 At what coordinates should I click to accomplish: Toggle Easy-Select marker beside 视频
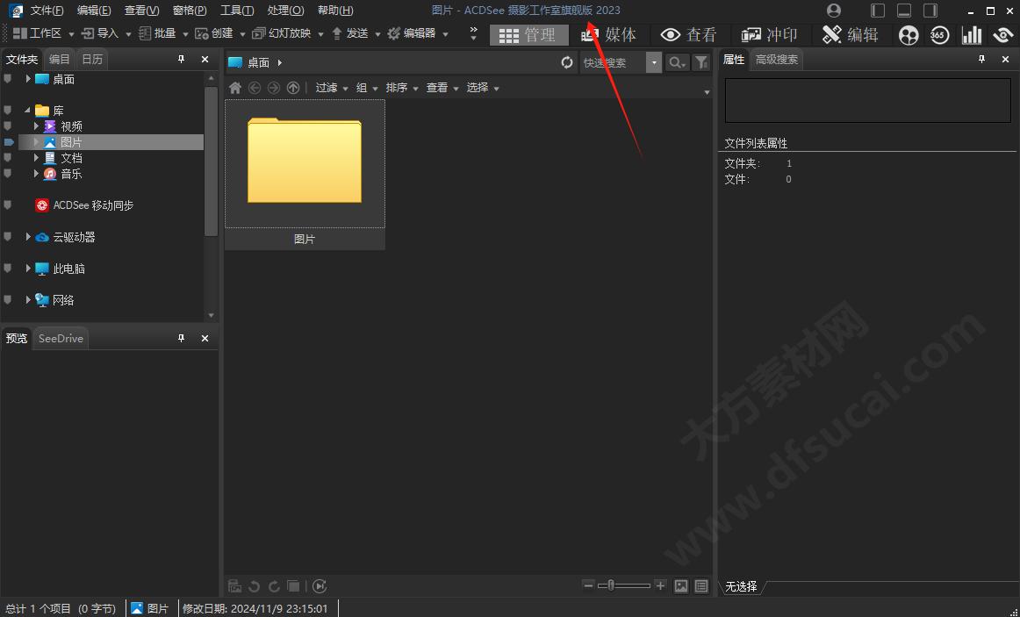point(8,126)
